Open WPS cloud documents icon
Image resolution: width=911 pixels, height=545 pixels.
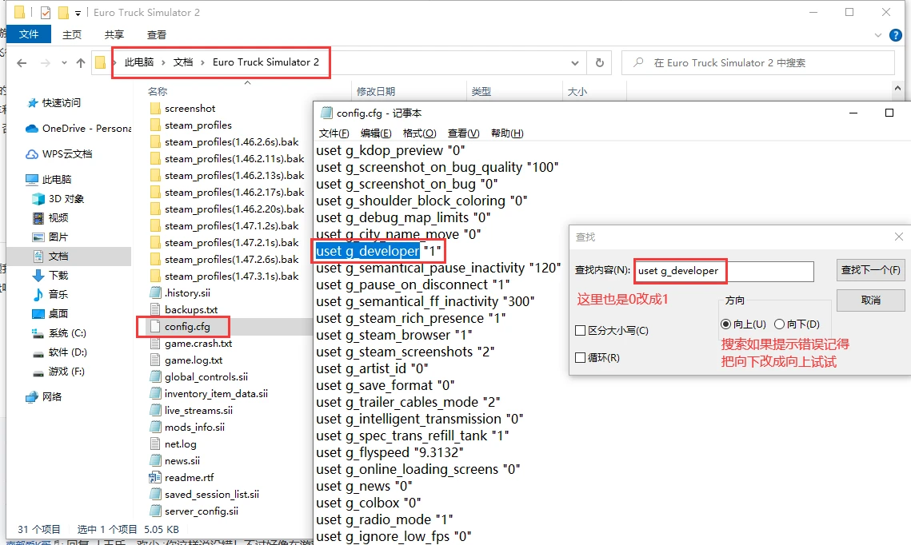[32, 154]
